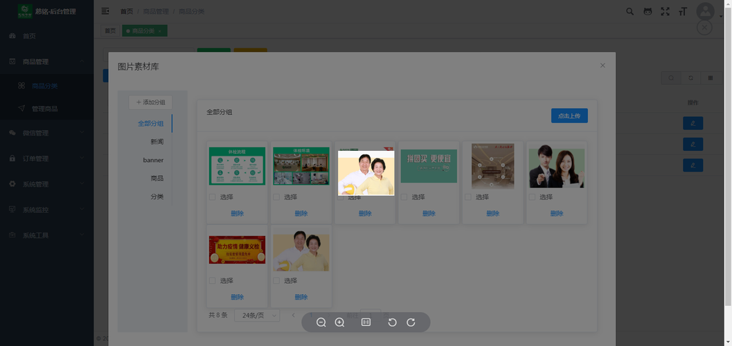Image resolution: width=732 pixels, height=346 pixels.
Task: Select the 全部分组 group
Action: point(151,124)
